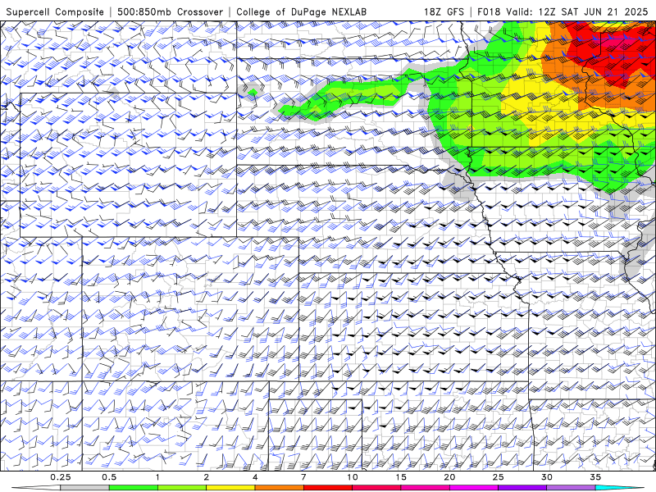Screen dimensions: 656x492
Task: Click the 0.25 legend value
Action: (x=61, y=477)
